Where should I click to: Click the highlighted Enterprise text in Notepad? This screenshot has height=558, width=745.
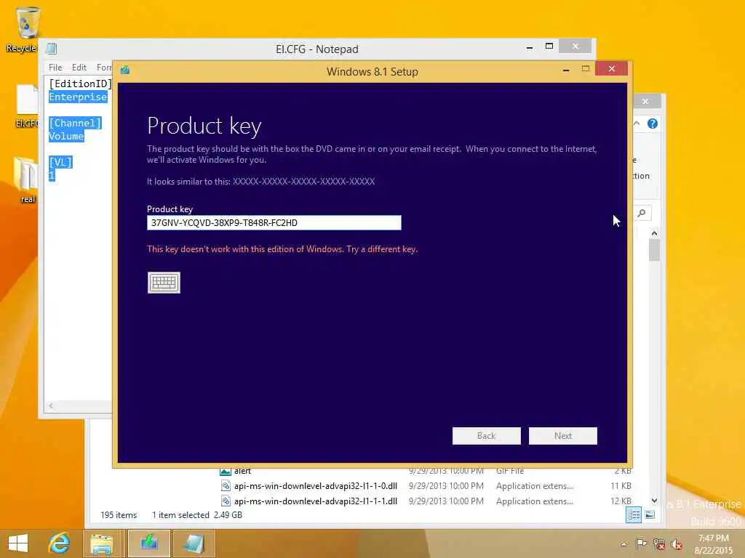79,97
